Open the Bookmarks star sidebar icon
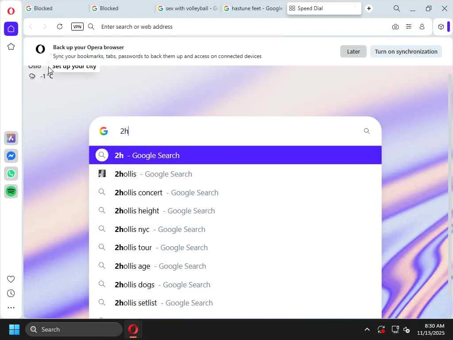453x340 pixels. click(x=11, y=46)
